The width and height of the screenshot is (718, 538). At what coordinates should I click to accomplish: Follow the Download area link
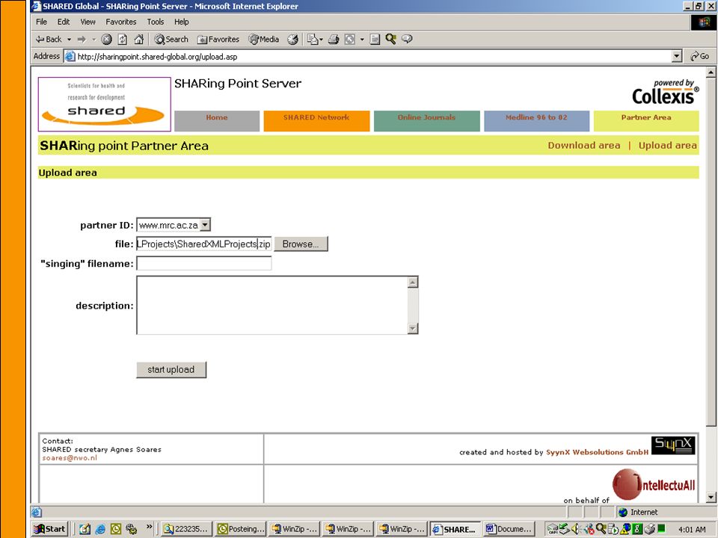[x=584, y=146]
